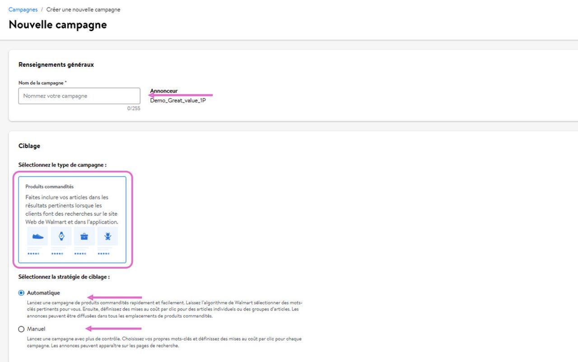Image resolution: width=578 pixels, height=362 pixels.
Task: Click the Annonceur label
Action: coord(163,91)
